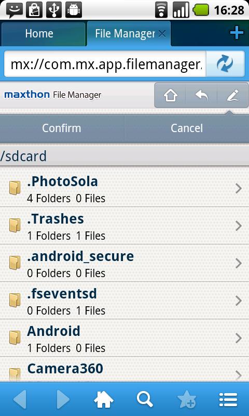Close the File Manager tab
The width and height of the screenshot is (249, 416).
pyautogui.click(x=162, y=34)
